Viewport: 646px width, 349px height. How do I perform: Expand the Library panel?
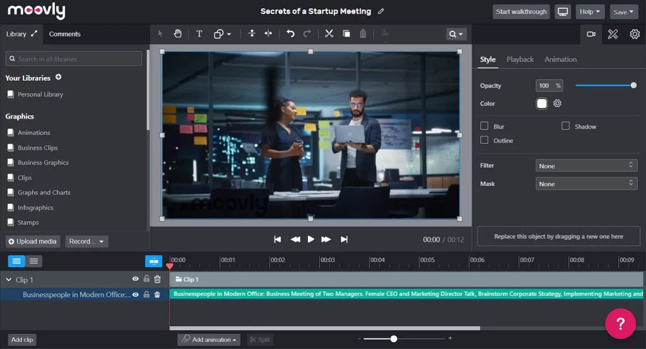click(x=34, y=34)
